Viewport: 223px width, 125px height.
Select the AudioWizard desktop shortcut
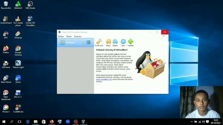(x=6, y=20)
